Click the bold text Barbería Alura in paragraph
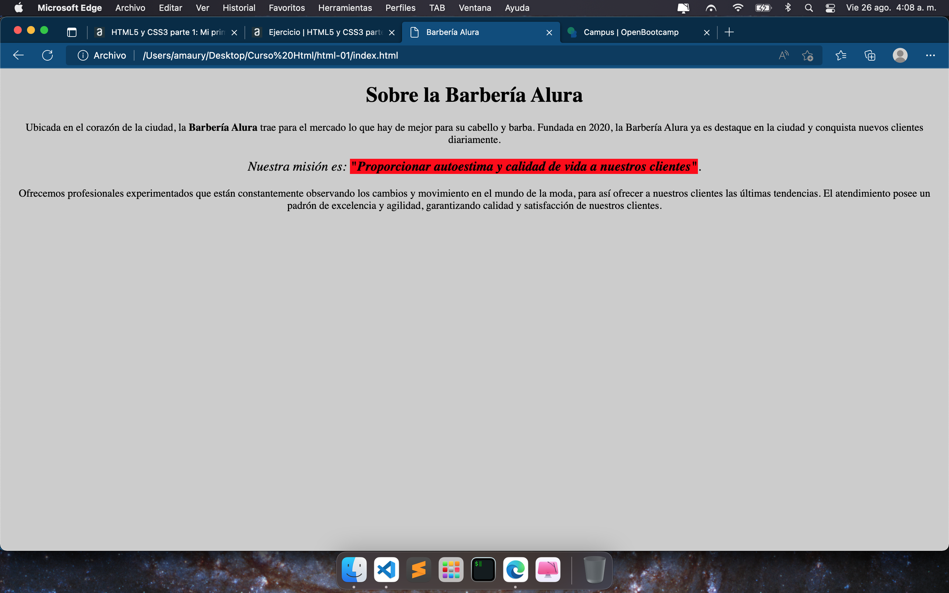This screenshot has height=593, width=949. pos(223,127)
